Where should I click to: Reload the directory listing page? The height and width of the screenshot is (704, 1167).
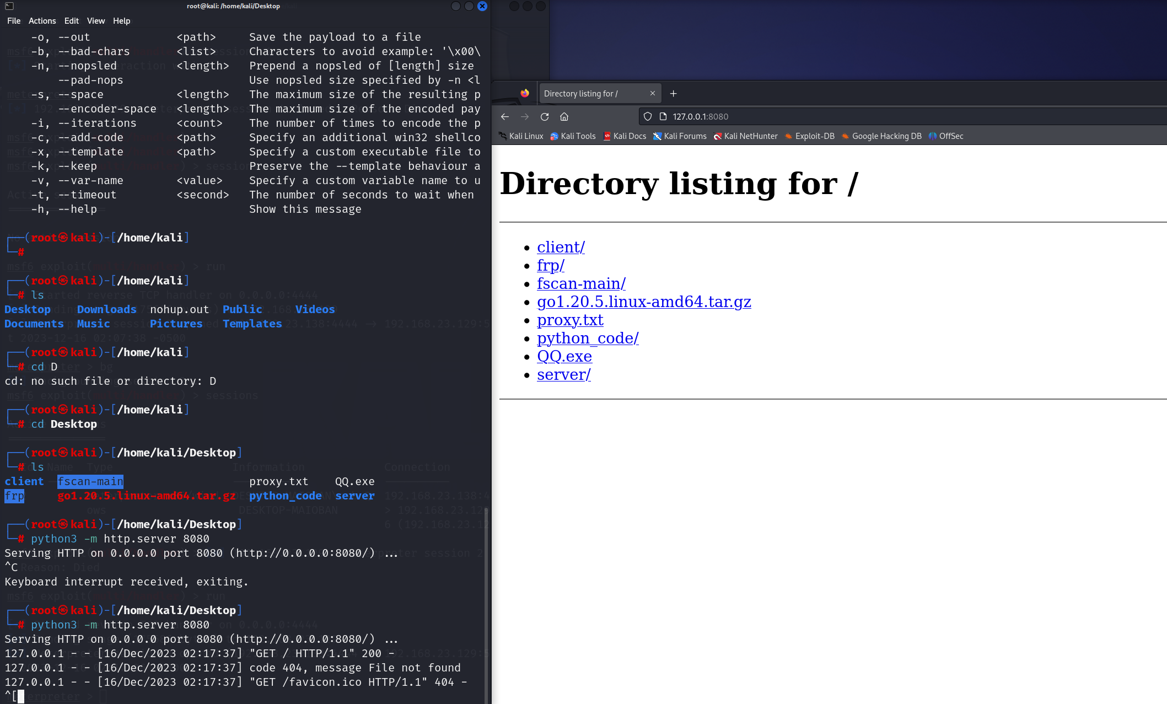coord(544,116)
